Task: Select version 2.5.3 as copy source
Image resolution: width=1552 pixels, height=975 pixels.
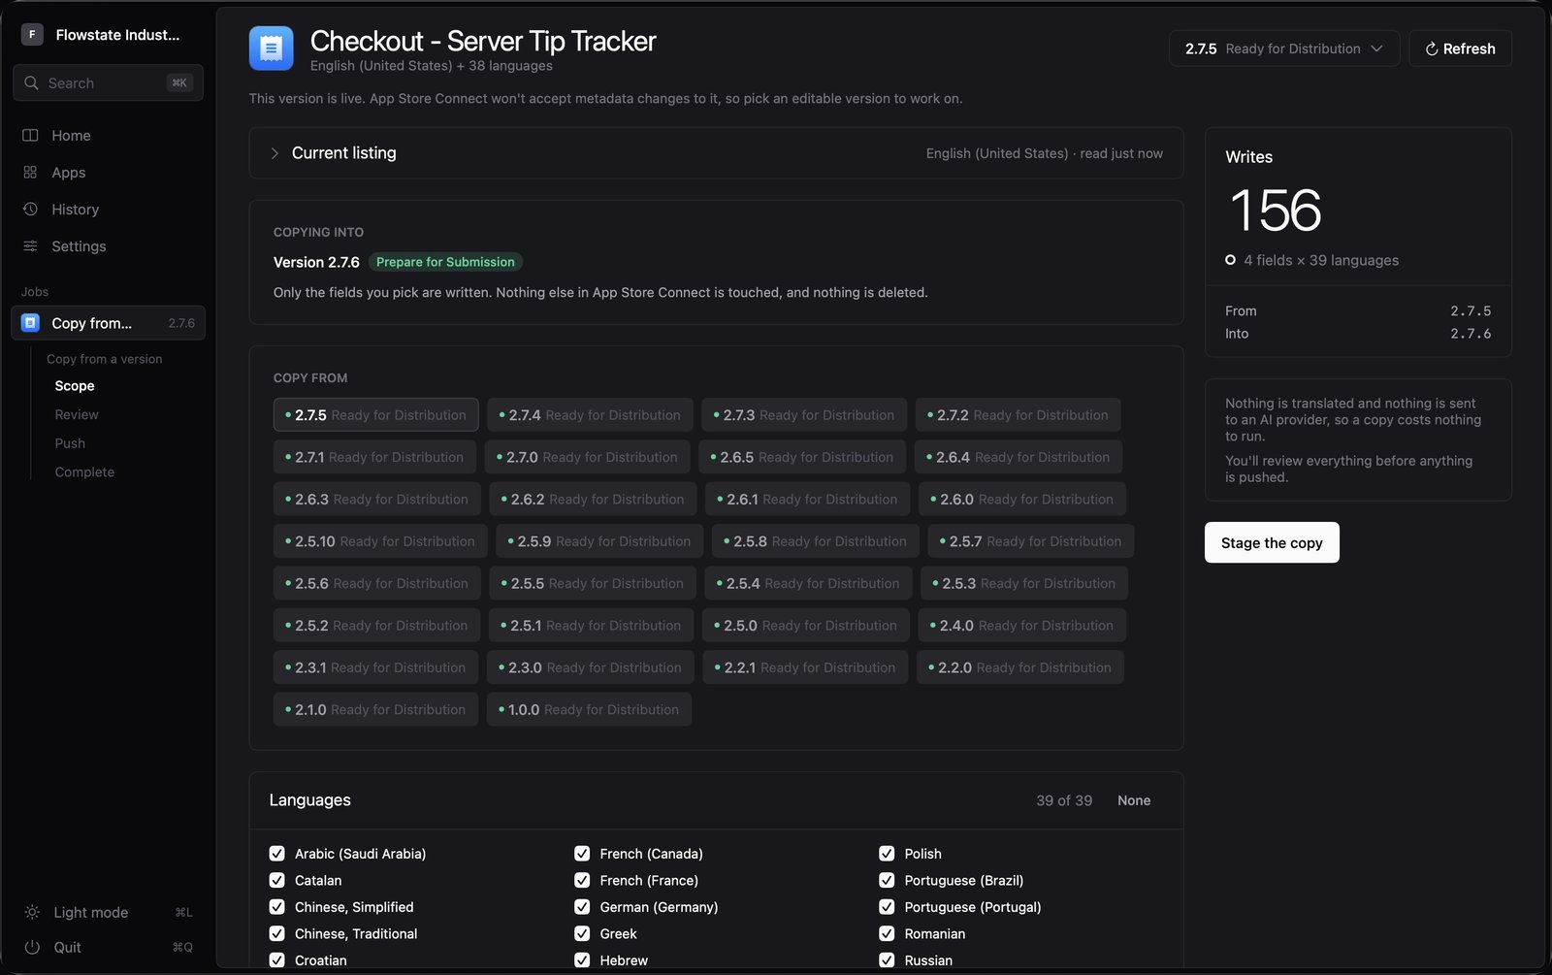Action: (1024, 583)
